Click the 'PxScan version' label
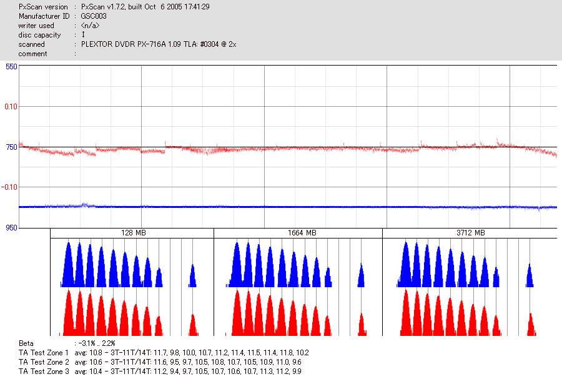Image resolution: width=562 pixels, height=379 pixels. (x=43, y=7)
